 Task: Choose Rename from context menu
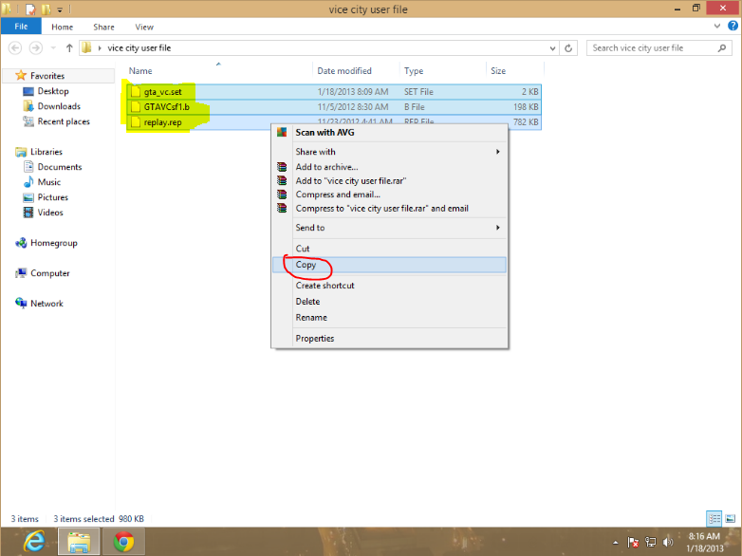coord(389,318)
